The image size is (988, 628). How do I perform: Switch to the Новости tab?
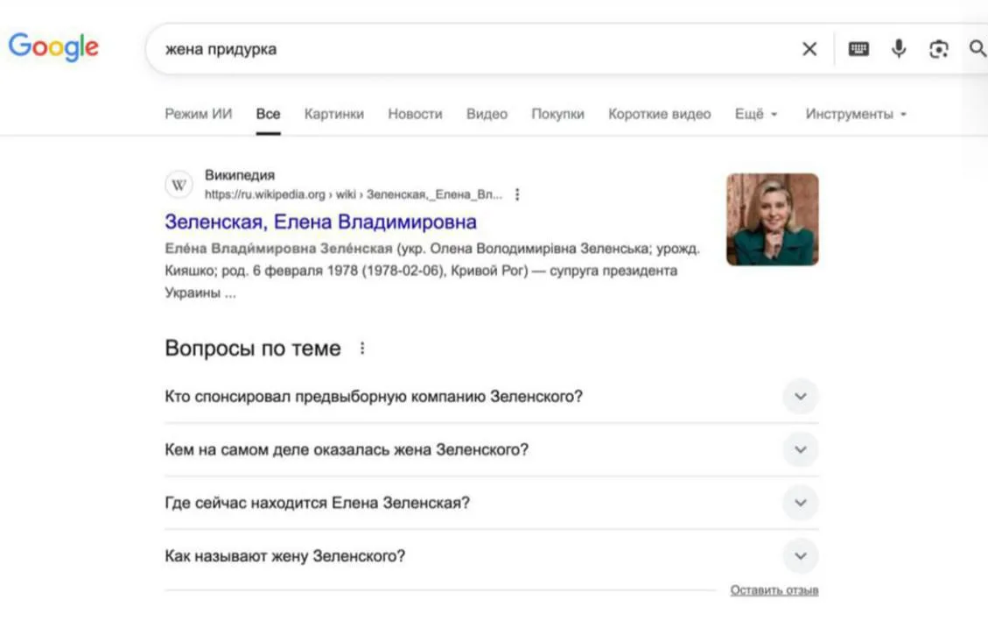tap(415, 114)
